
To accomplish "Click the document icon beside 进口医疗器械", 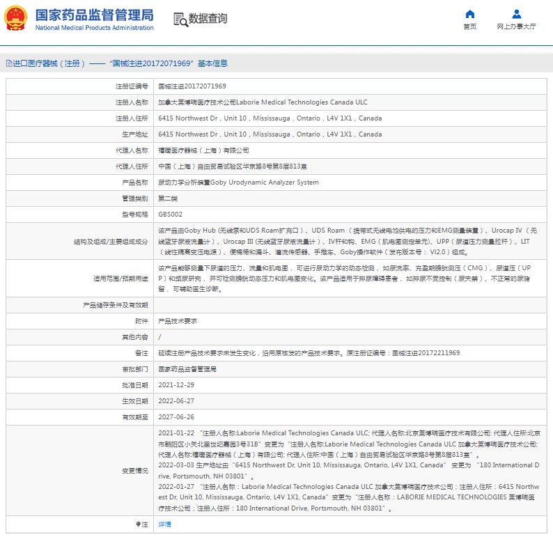I will [9, 63].
